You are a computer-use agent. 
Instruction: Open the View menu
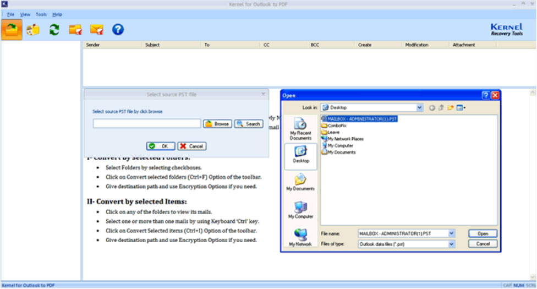(x=25, y=14)
